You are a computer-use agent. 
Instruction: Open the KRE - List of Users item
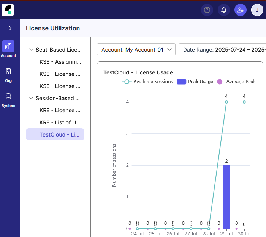[60, 122]
